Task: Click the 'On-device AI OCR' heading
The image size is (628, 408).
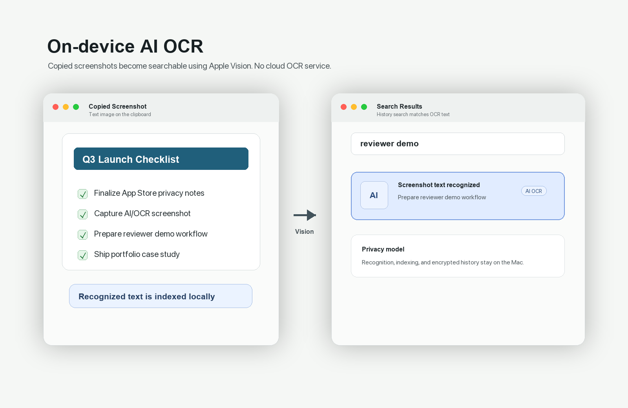Action: point(125,46)
